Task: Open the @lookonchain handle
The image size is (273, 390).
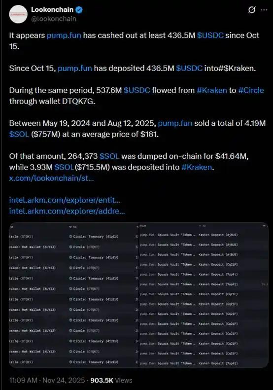Action: coord(54,19)
